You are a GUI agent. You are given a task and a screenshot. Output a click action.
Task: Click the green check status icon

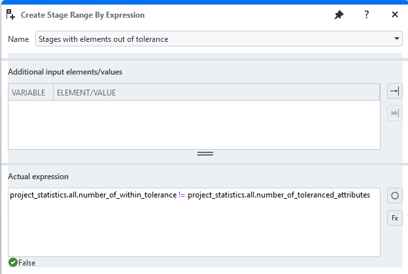12,263
